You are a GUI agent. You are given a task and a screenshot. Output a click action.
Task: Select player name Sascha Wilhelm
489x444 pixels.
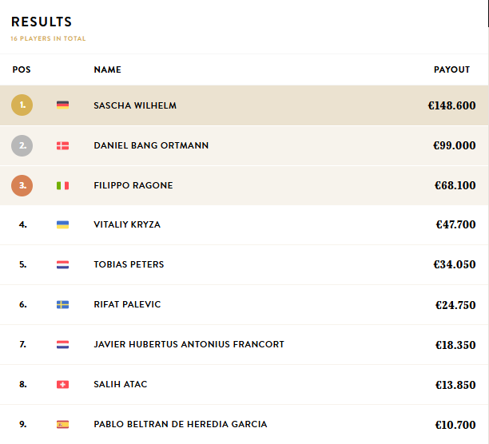[x=135, y=105]
